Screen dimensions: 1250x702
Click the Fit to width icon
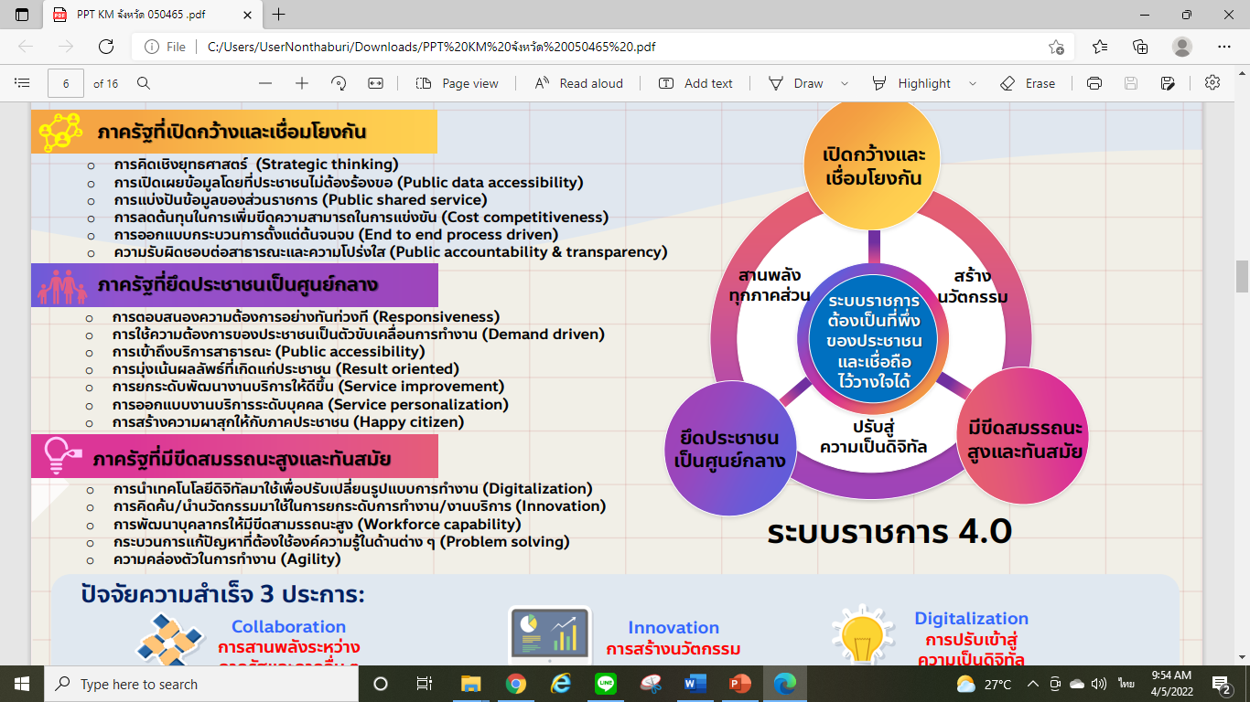[x=375, y=83]
